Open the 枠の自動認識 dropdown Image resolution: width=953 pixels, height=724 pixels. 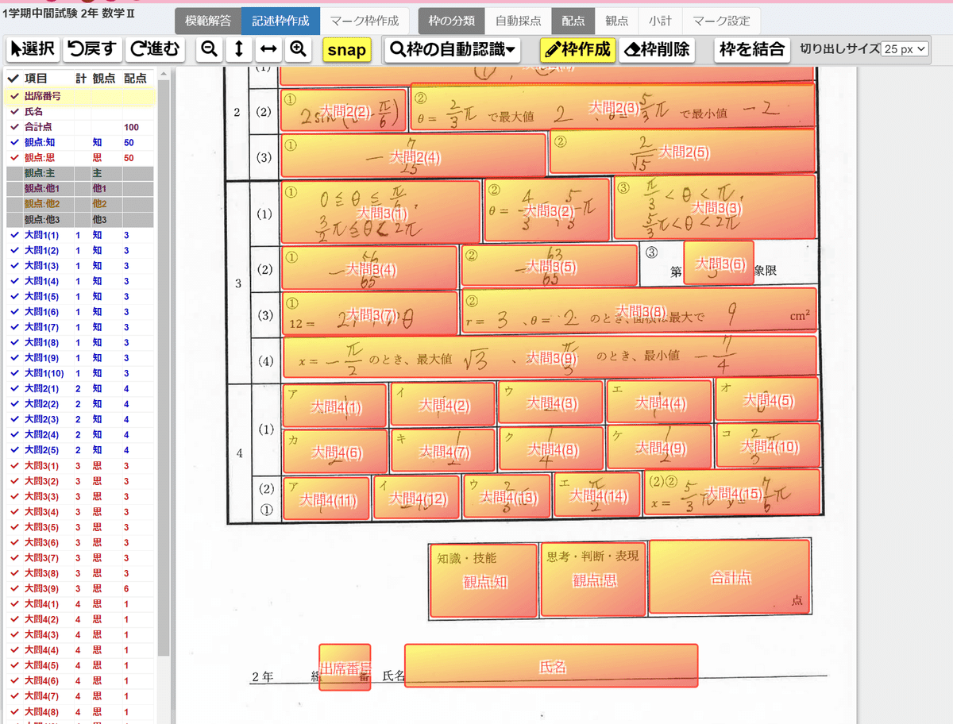[x=452, y=49]
